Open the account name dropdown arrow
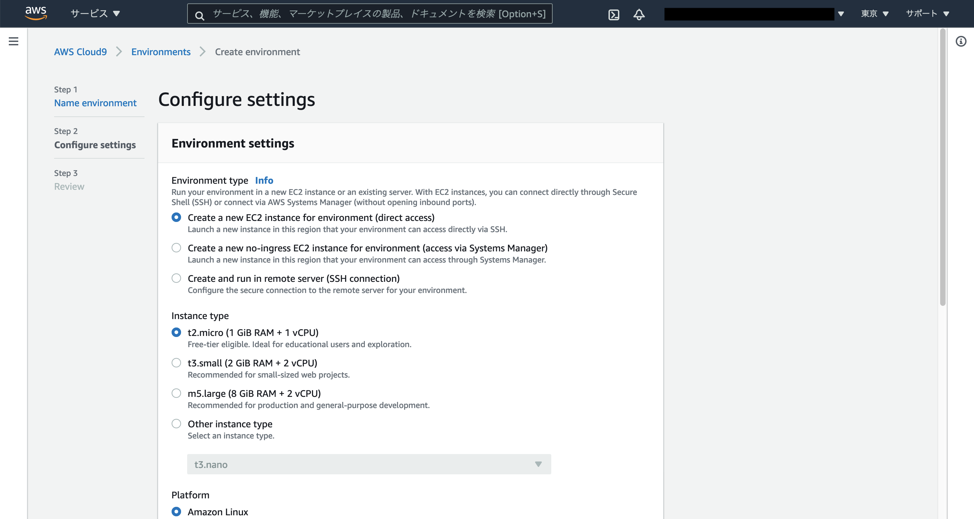The image size is (974, 519). click(x=841, y=14)
